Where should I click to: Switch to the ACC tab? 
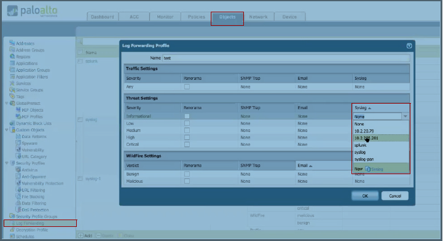click(134, 17)
